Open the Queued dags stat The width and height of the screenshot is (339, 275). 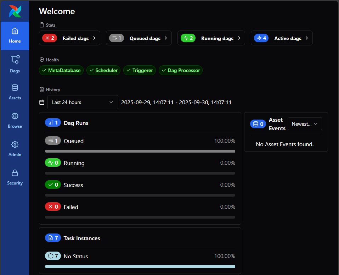click(139, 38)
